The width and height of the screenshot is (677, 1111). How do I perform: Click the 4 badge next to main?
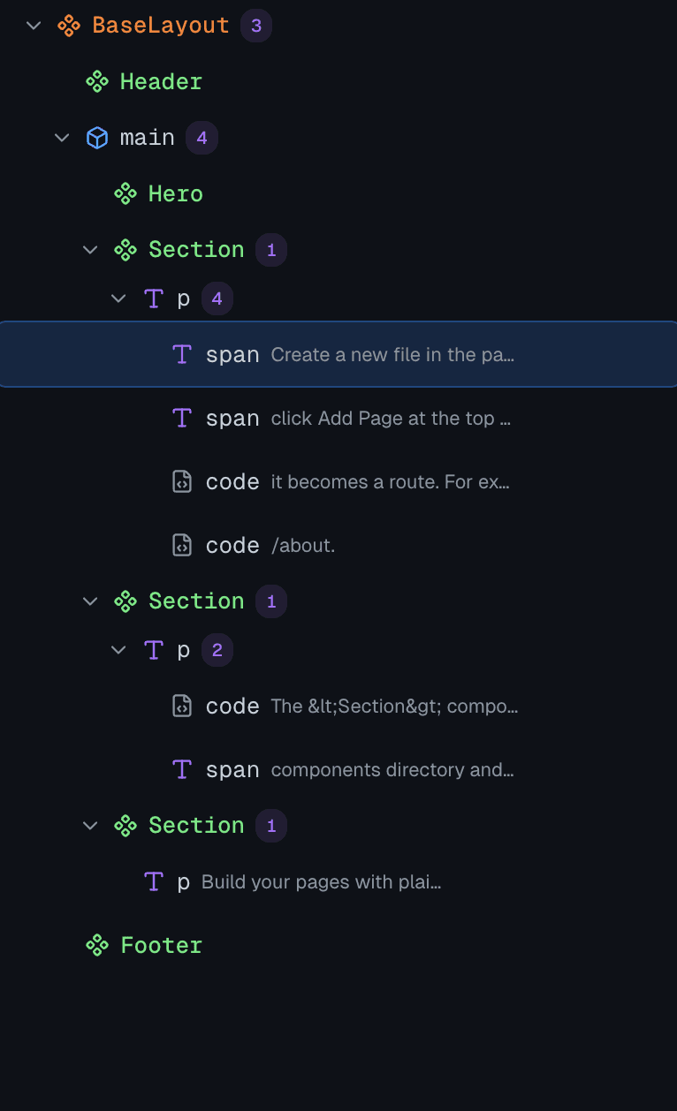point(202,137)
